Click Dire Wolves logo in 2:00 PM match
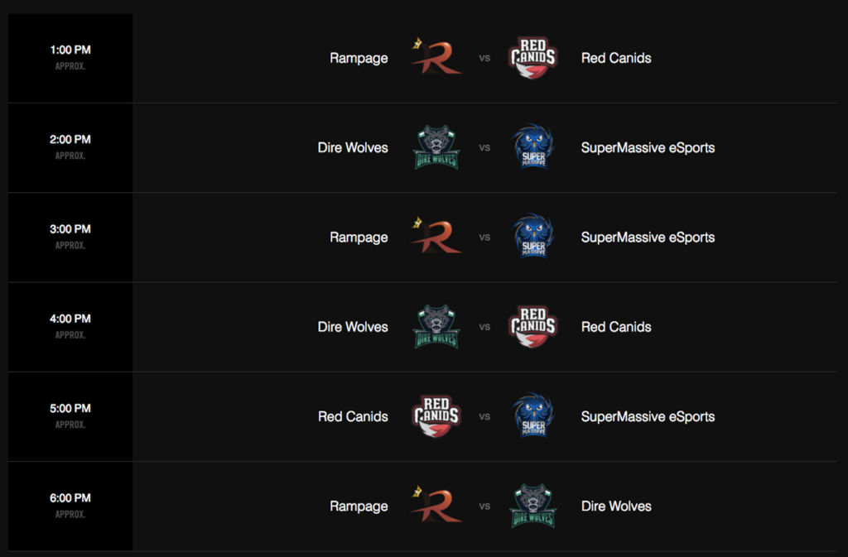 click(x=436, y=147)
